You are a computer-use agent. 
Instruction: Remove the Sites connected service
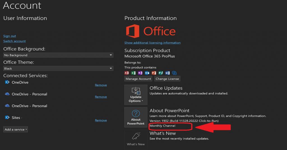(x=101, y=120)
